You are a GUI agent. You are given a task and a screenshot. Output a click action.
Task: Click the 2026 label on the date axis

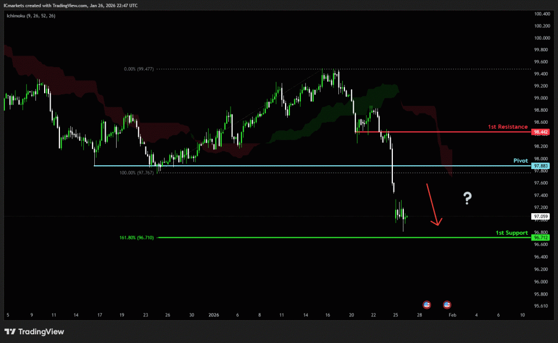[x=214, y=315]
